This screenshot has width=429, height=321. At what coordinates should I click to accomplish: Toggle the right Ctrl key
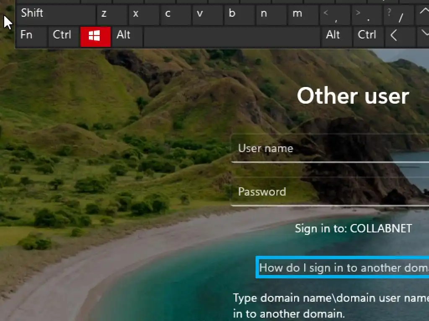pos(368,37)
